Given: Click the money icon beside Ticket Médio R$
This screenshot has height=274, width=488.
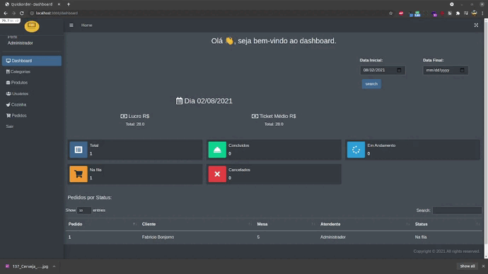Looking at the screenshot, I should tap(255, 117).
